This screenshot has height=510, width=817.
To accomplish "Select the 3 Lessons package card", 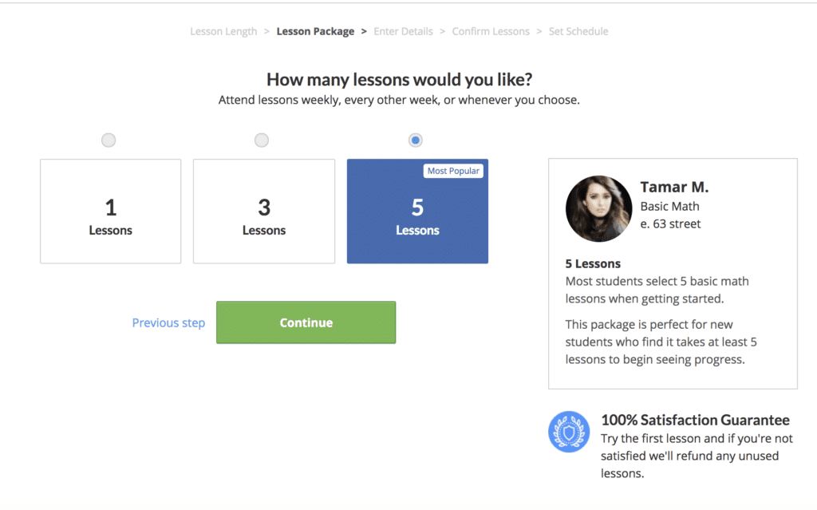I will [x=263, y=211].
